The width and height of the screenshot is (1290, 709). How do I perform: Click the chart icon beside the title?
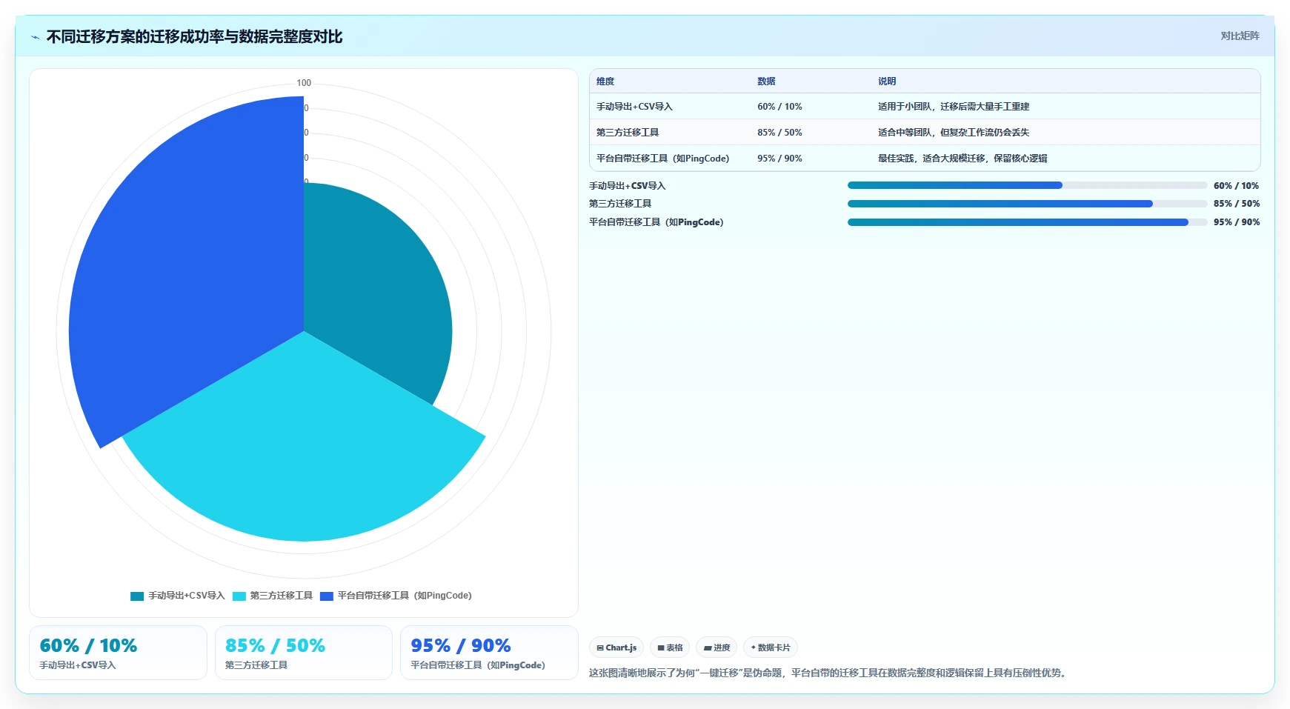pos(35,37)
